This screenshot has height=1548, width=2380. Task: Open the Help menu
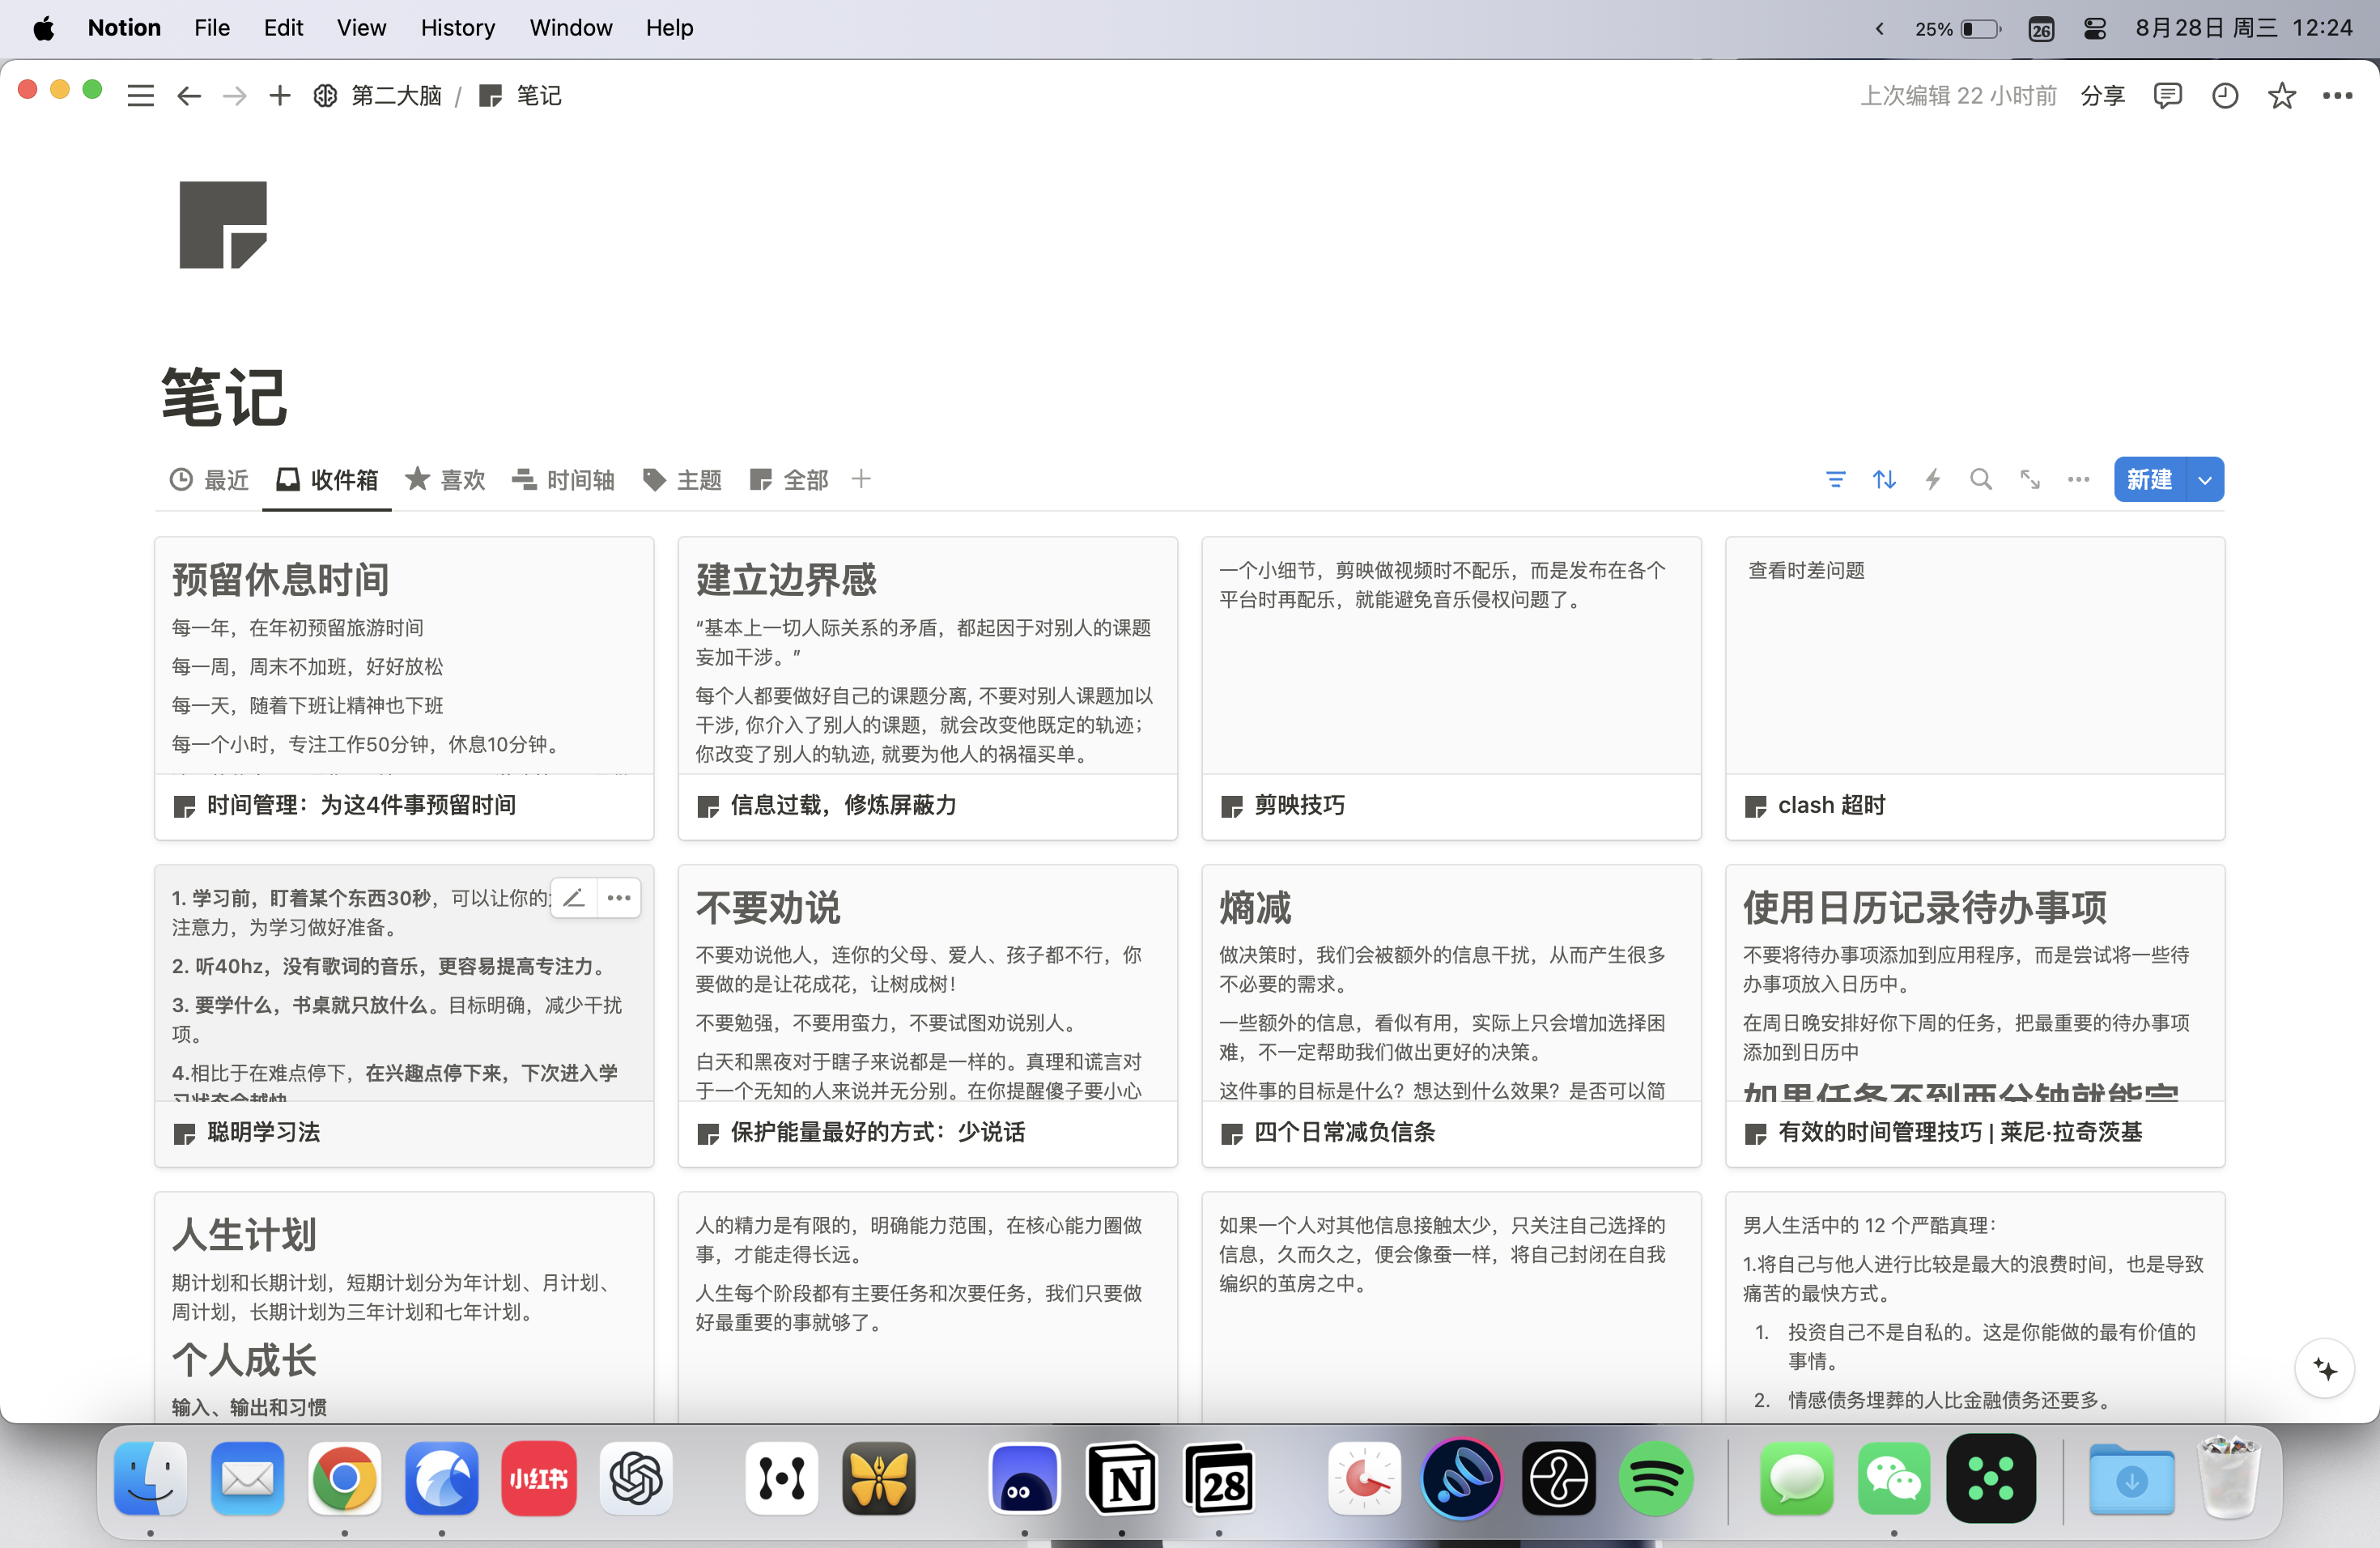[x=669, y=28]
